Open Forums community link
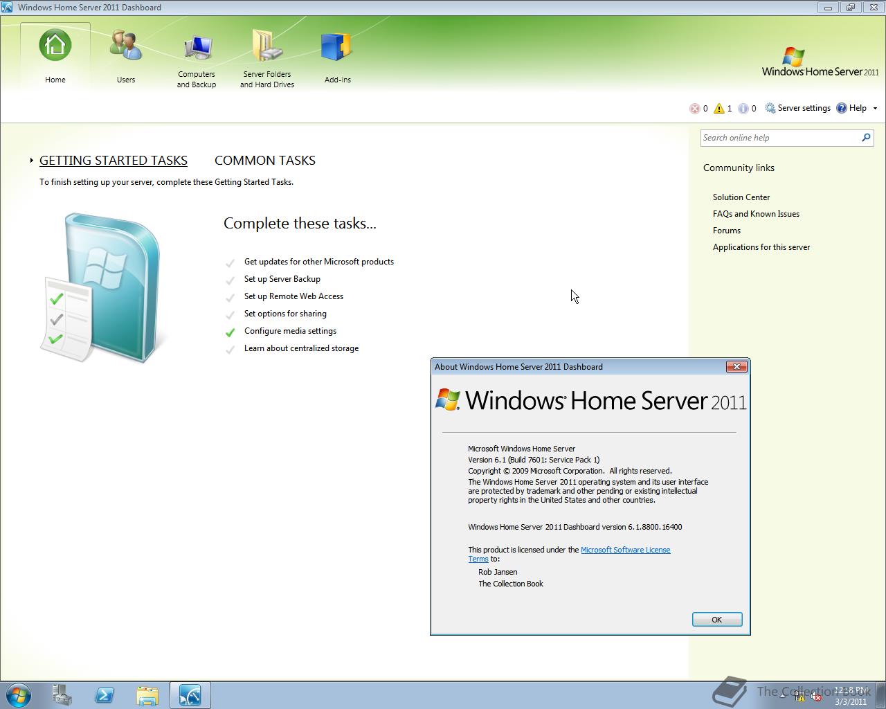 pyautogui.click(x=727, y=231)
